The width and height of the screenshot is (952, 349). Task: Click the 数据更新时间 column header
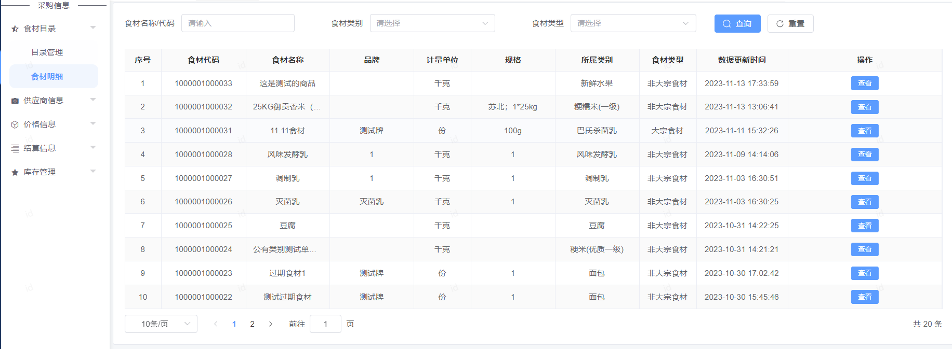point(742,60)
